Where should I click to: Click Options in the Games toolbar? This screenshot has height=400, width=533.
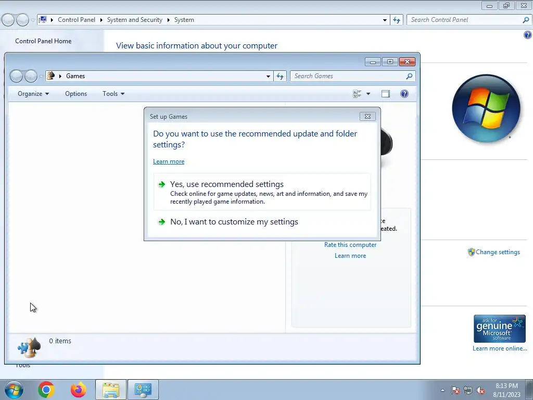coord(76,94)
